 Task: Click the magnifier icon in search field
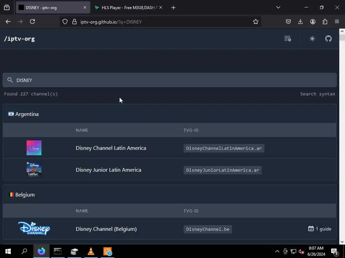pyautogui.click(x=10, y=80)
